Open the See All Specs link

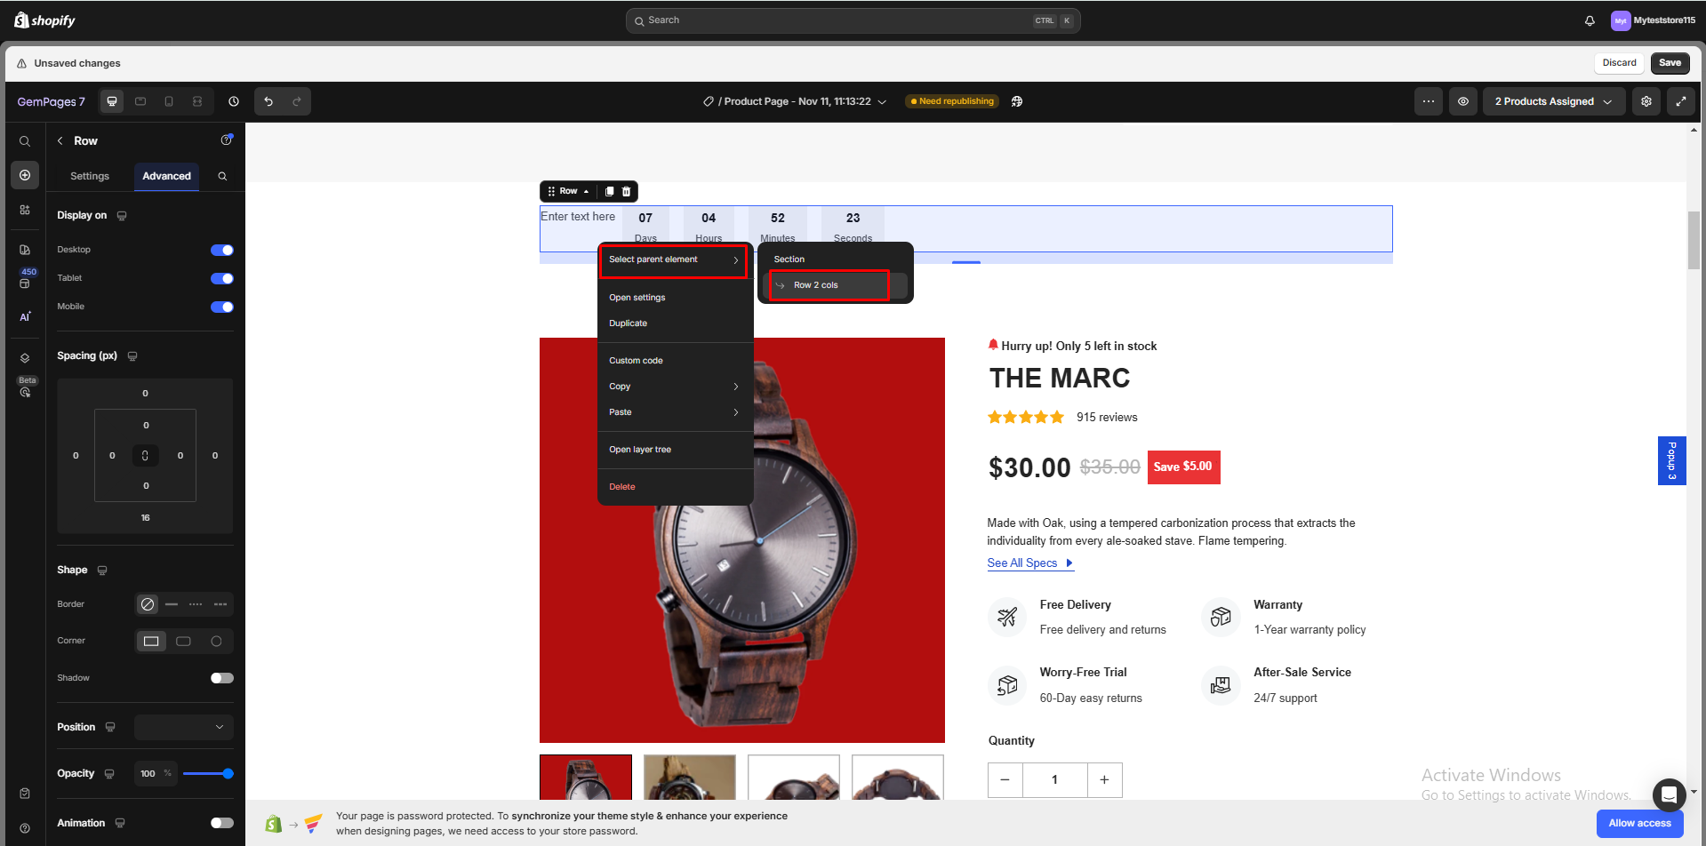[x=1022, y=563]
